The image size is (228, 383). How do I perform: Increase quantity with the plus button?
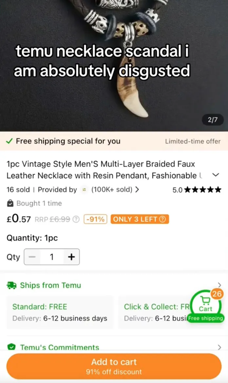point(71,257)
